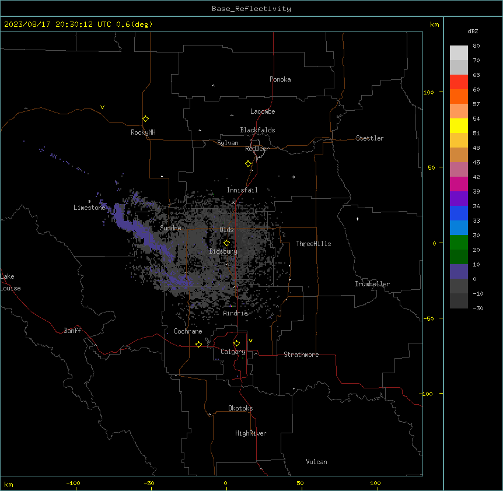Click the Innisfail label

(242, 190)
